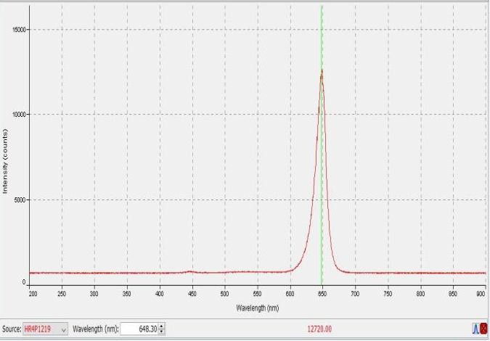Click the red X remove-cursor icon
Screen dimensions: 490x341
pos(484,329)
